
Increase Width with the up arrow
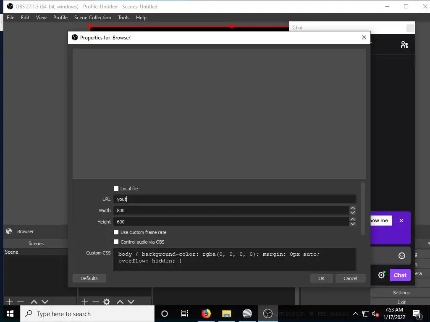tap(353, 208)
